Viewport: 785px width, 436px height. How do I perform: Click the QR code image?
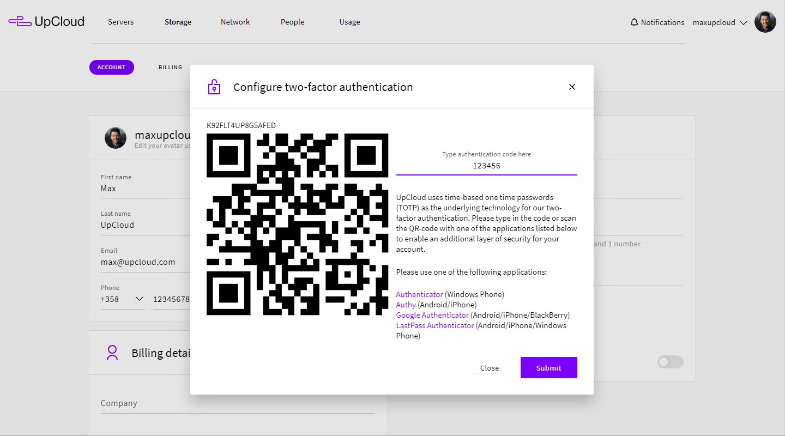[298, 225]
